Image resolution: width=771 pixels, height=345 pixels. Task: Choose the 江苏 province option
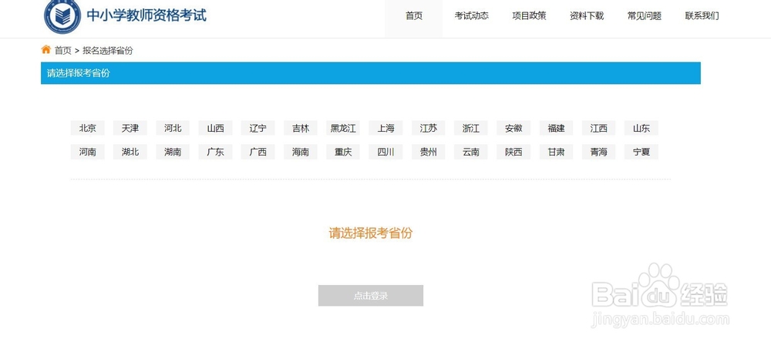[x=428, y=129]
